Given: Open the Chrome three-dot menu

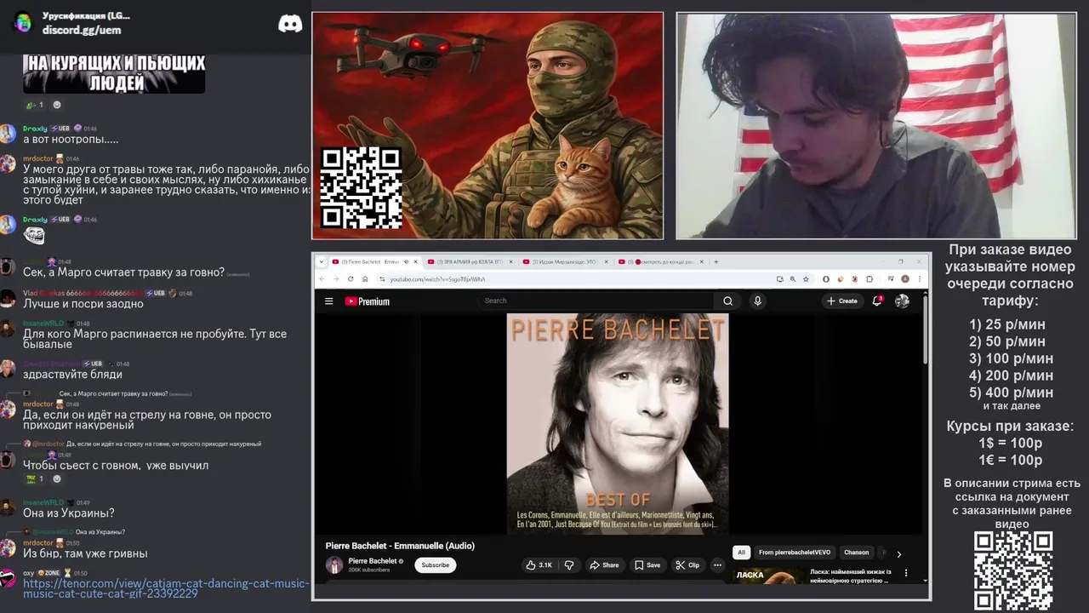Looking at the screenshot, I should [920, 278].
